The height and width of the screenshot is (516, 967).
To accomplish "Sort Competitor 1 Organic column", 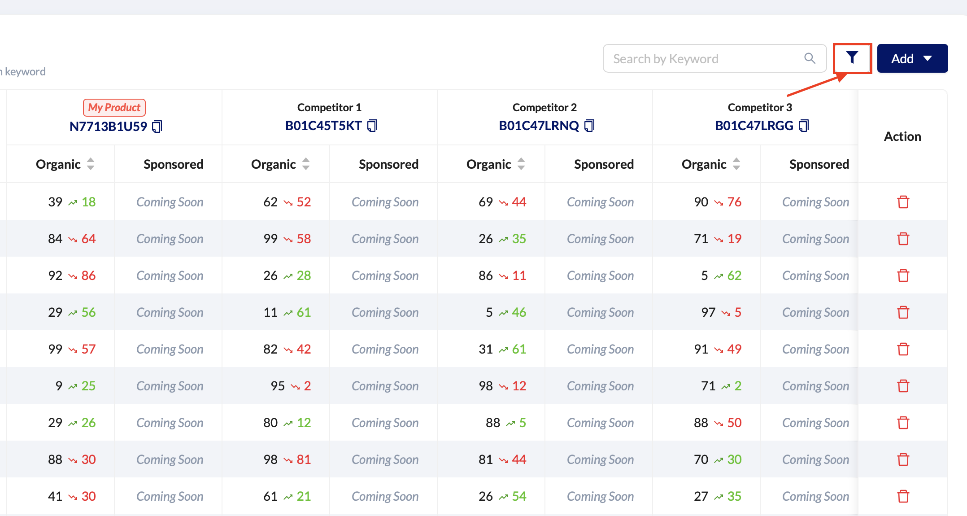I will tap(306, 164).
